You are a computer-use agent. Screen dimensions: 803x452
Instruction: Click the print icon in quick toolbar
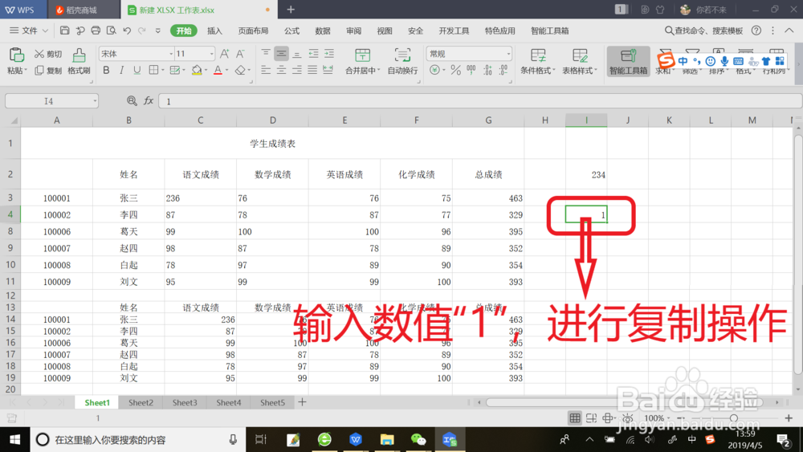[x=96, y=31]
